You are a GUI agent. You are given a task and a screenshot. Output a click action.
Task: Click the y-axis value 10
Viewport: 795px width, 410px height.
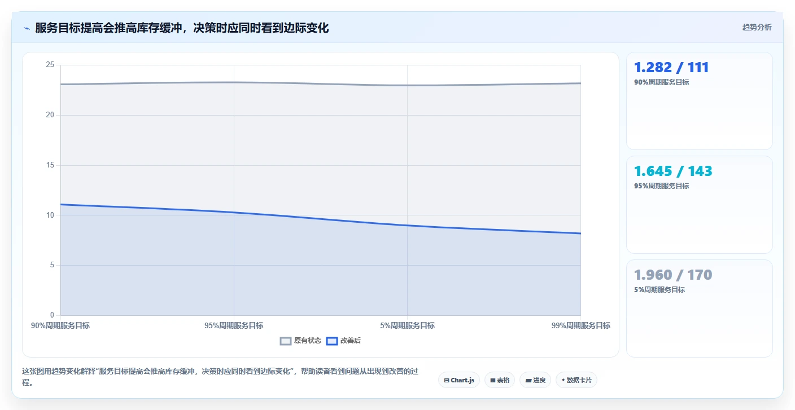point(50,215)
